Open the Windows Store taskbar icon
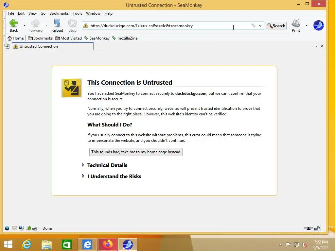The height and width of the screenshot is (251, 335). 67,244
